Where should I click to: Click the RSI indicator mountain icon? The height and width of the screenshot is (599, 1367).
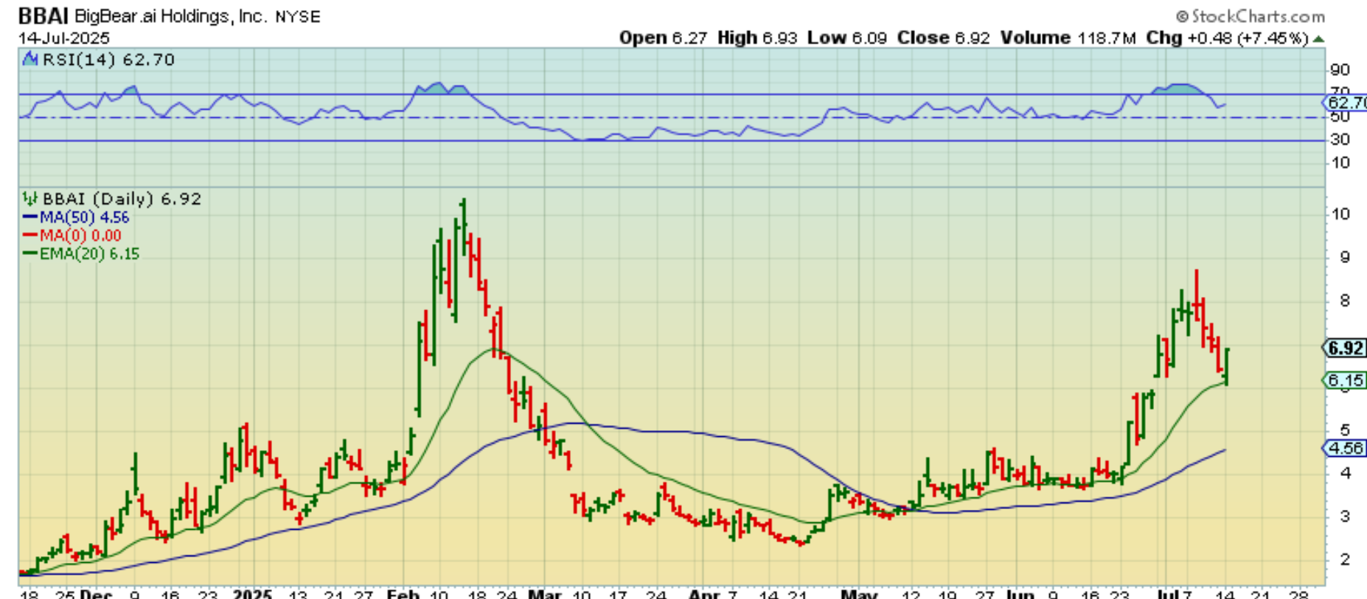click(30, 60)
